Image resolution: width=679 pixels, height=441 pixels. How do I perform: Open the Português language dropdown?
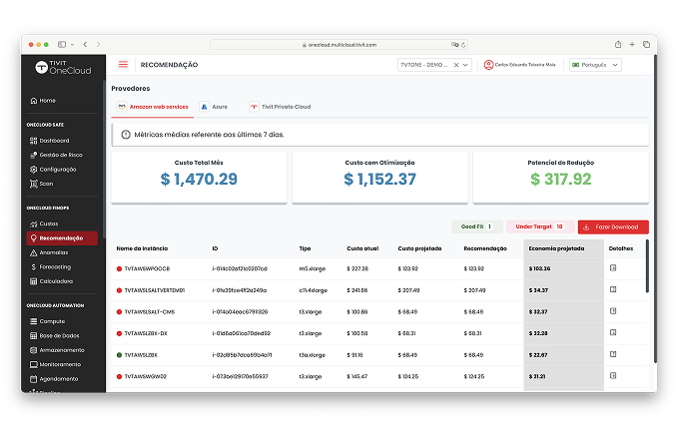pos(595,65)
